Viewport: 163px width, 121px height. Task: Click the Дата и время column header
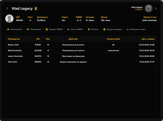tap(148, 39)
